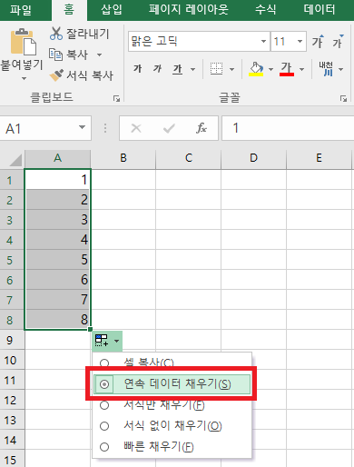The image size is (354, 467).
Task: Click cell A3 containing 3
Action: pyautogui.click(x=57, y=220)
